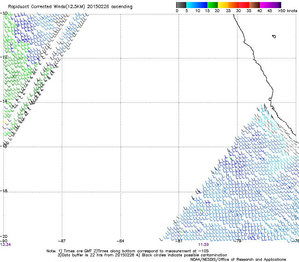Viewport: 299px width, 262px height.
Task: Click the '-20' latitude axis label
Action: (4, 236)
